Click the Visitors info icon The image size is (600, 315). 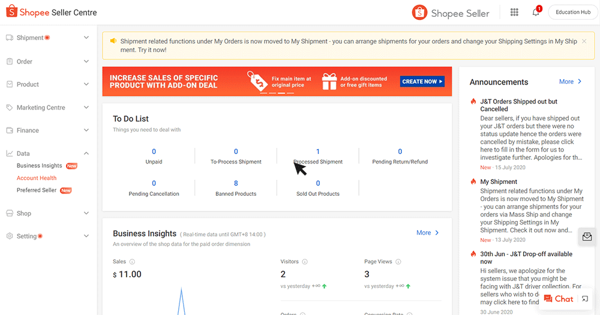point(305,262)
